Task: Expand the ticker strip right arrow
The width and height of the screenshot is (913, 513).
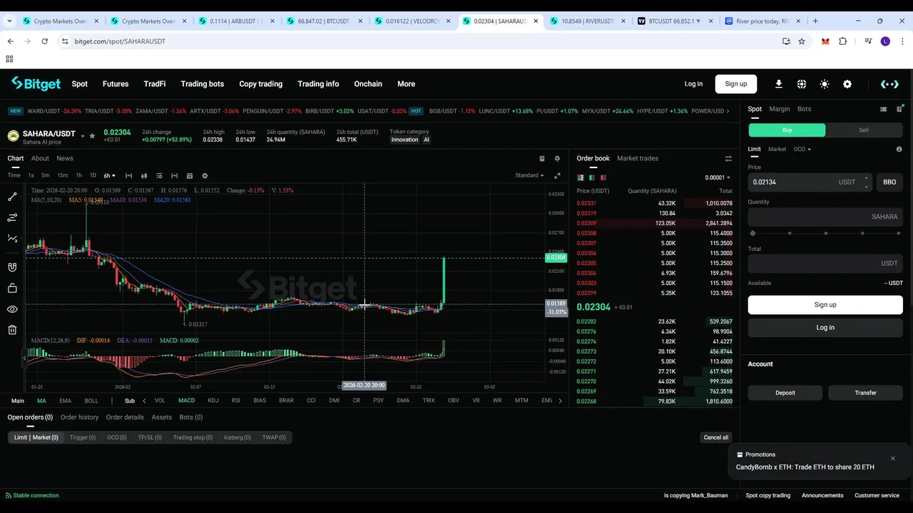Action: (728, 111)
